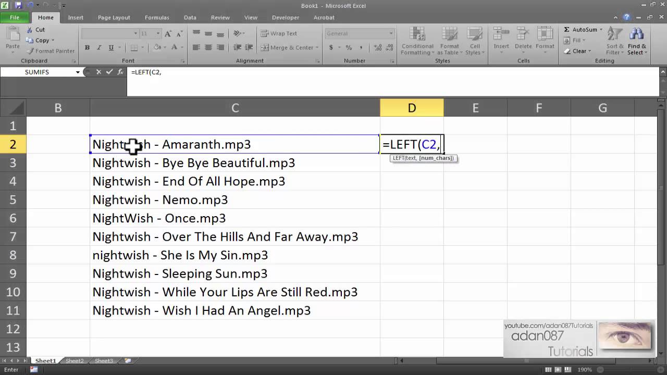Screen dimensions: 667x375
Task: Click cell with Nightwish - Nemo.mp3
Action: pyautogui.click(x=235, y=200)
